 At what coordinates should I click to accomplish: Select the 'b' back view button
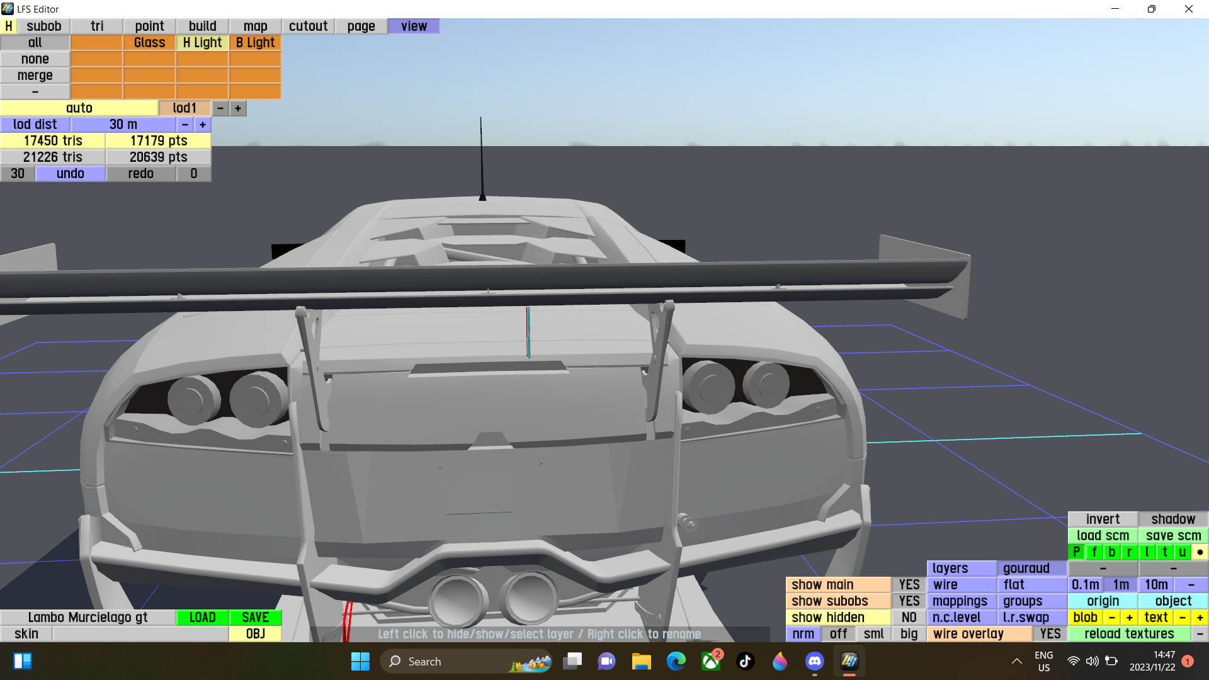tap(1111, 552)
